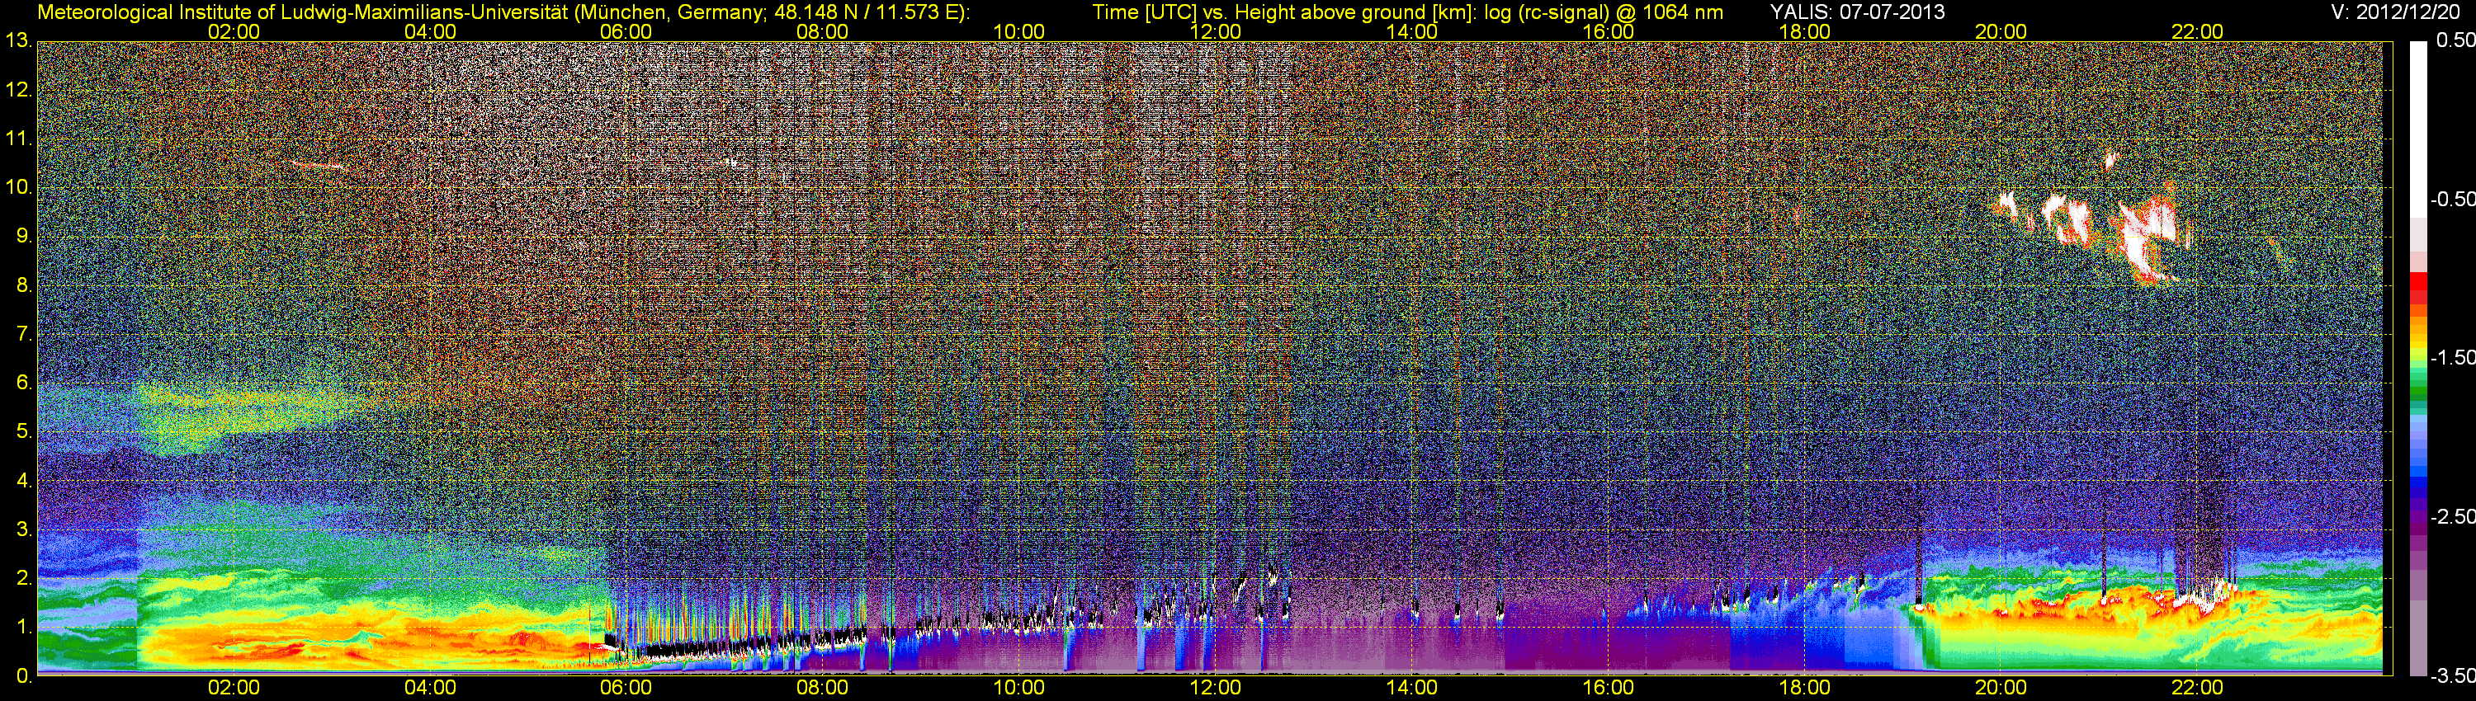Click the yellow segment of the color bar
The width and height of the screenshot is (2476, 701).
[x=2417, y=349]
